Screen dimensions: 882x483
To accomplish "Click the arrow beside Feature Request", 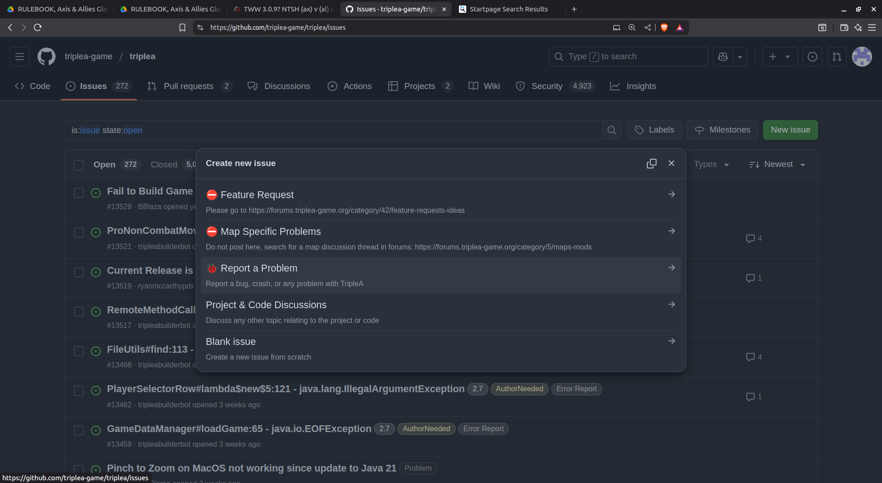I will (671, 194).
